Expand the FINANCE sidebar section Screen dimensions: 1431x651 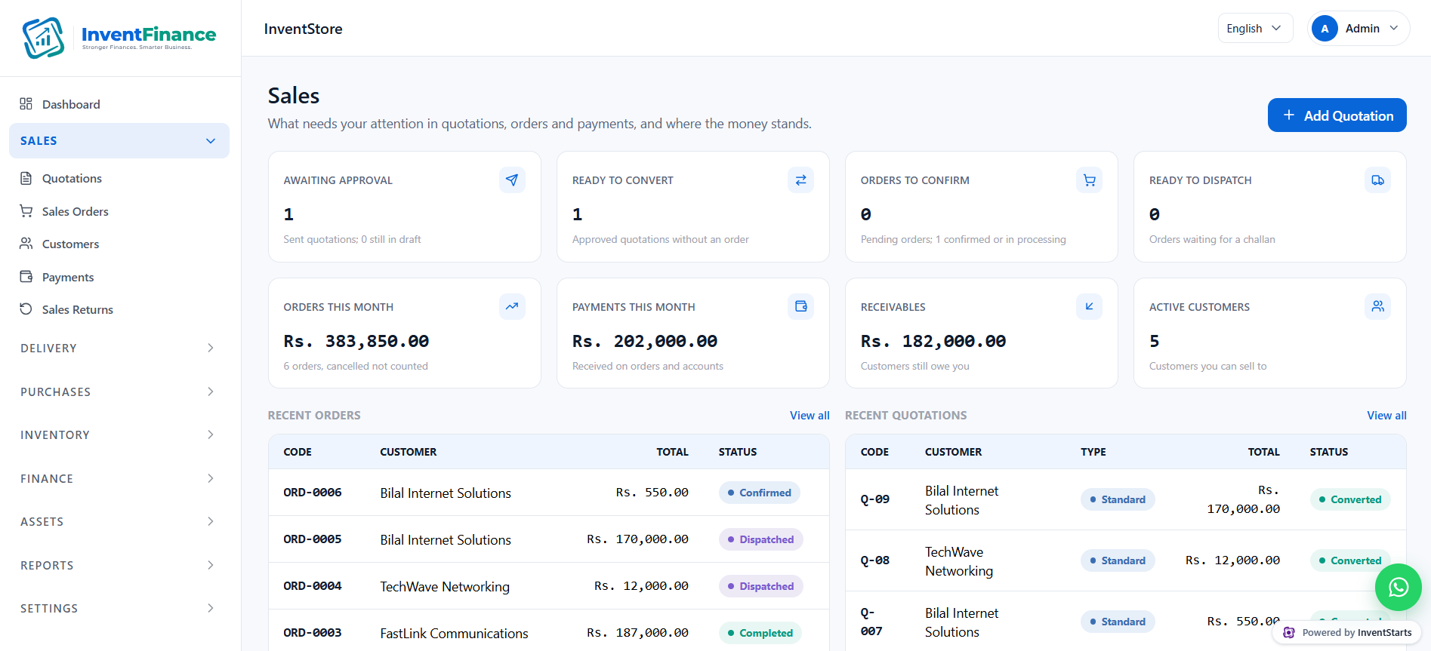click(119, 478)
